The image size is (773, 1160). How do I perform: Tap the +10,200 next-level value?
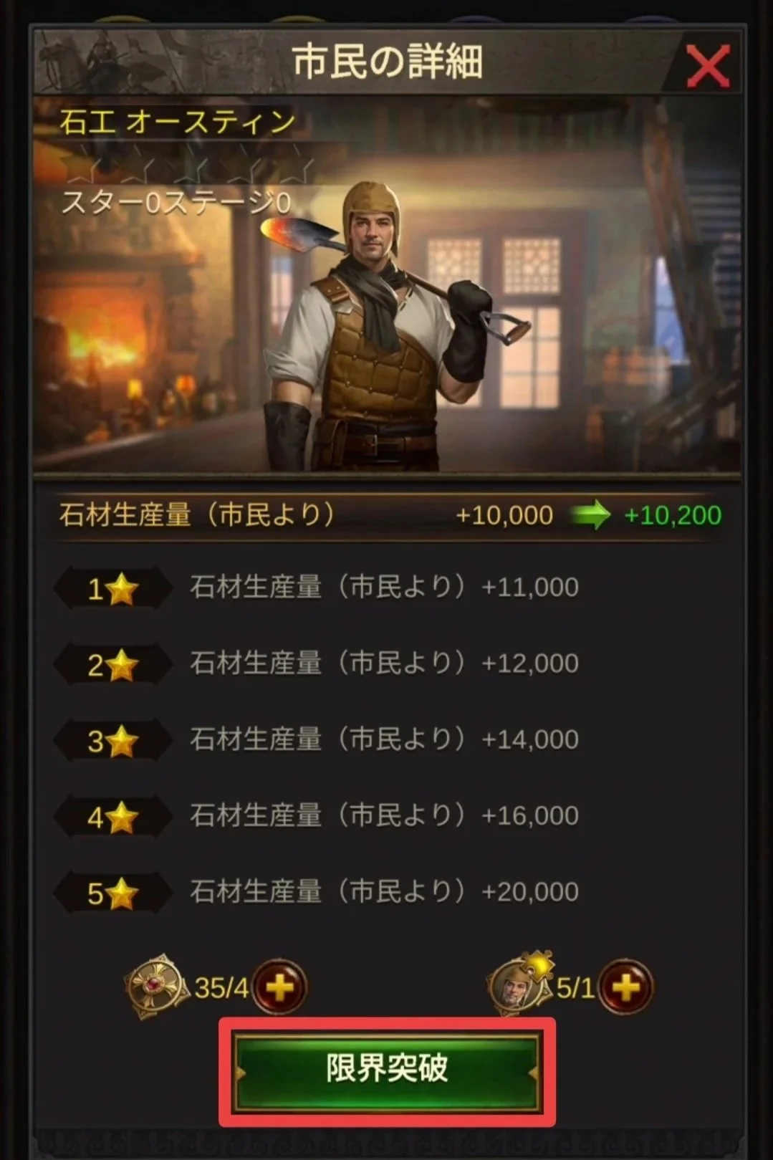coord(673,515)
